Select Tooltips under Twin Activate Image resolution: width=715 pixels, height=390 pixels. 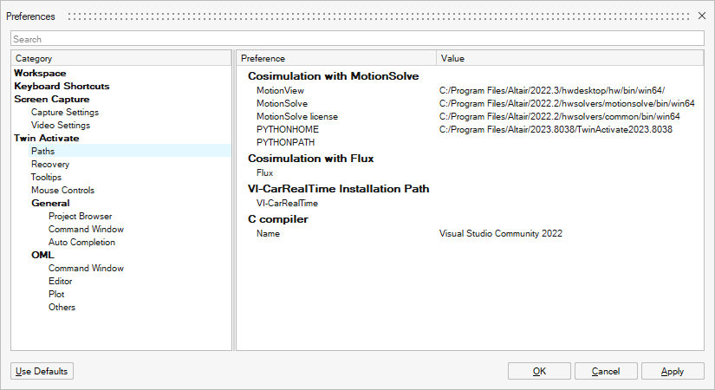click(x=46, y=178)
